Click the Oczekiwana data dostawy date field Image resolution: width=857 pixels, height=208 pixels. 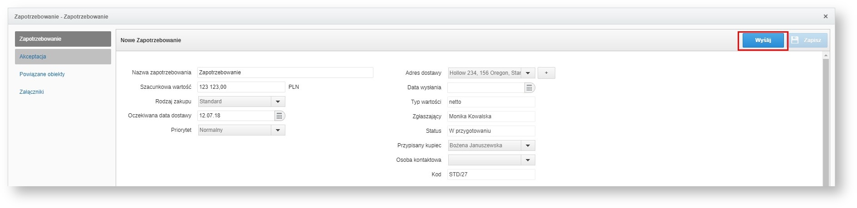235,116
